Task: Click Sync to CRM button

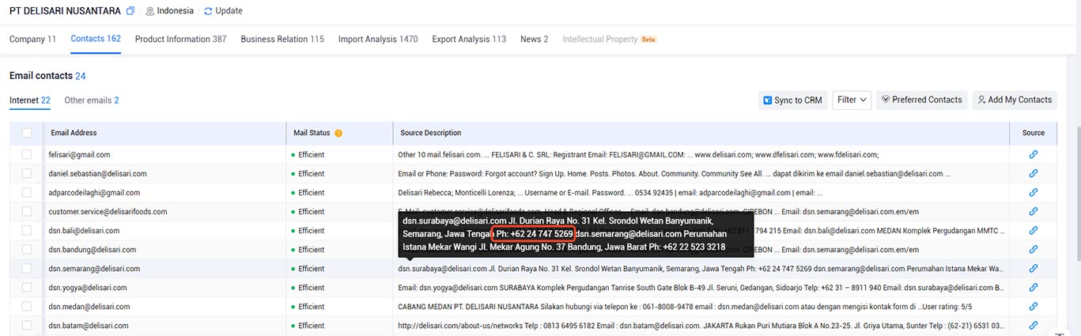Action: click(x=792, y=100)
